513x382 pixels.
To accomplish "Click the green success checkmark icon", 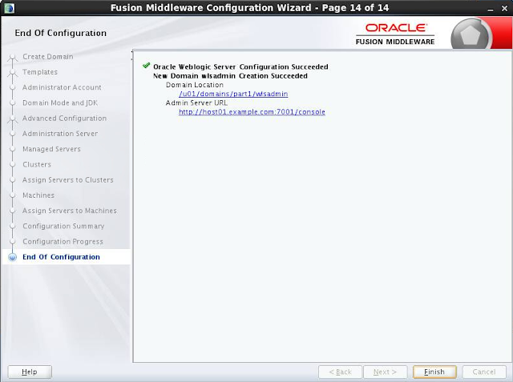I will 146,66.
